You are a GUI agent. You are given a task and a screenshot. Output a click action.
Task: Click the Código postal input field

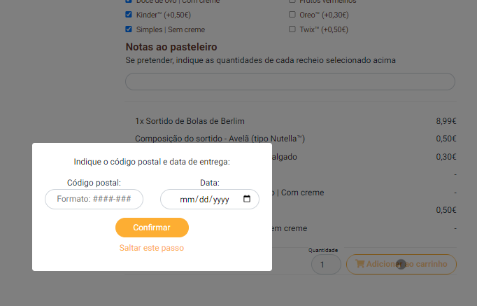click(x=94, y=199)
